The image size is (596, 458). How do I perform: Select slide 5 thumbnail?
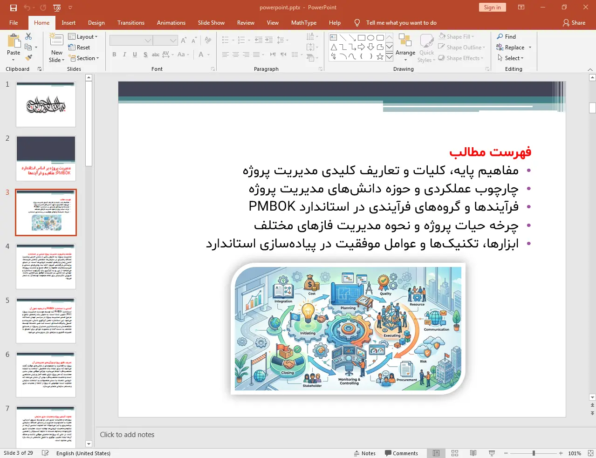pos(46,321)
